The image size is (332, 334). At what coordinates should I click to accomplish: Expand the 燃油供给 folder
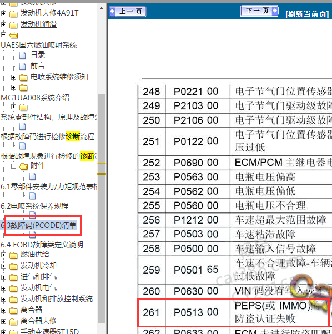click(3, 255)
